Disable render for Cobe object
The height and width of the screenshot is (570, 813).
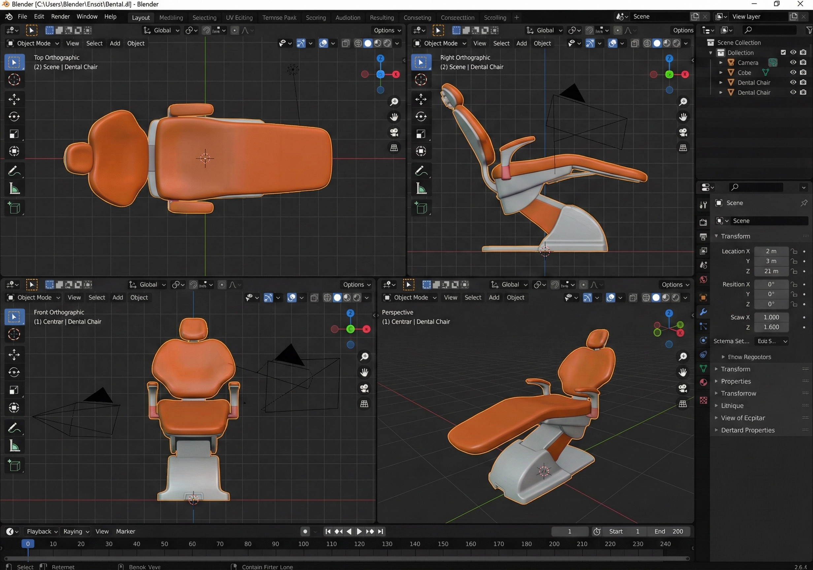tap(803, 72)
